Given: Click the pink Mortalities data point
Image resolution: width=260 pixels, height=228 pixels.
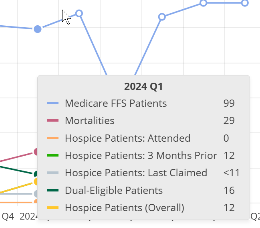Looking at the screenshot, I should (36, 152).
